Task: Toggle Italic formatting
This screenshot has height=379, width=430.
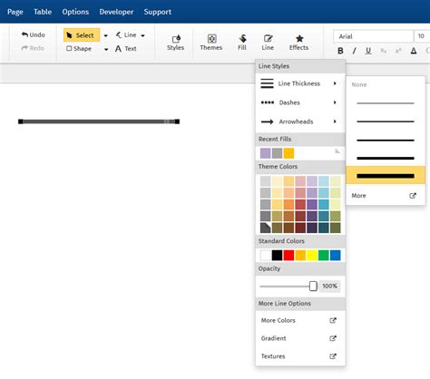Action: point(354,51)
